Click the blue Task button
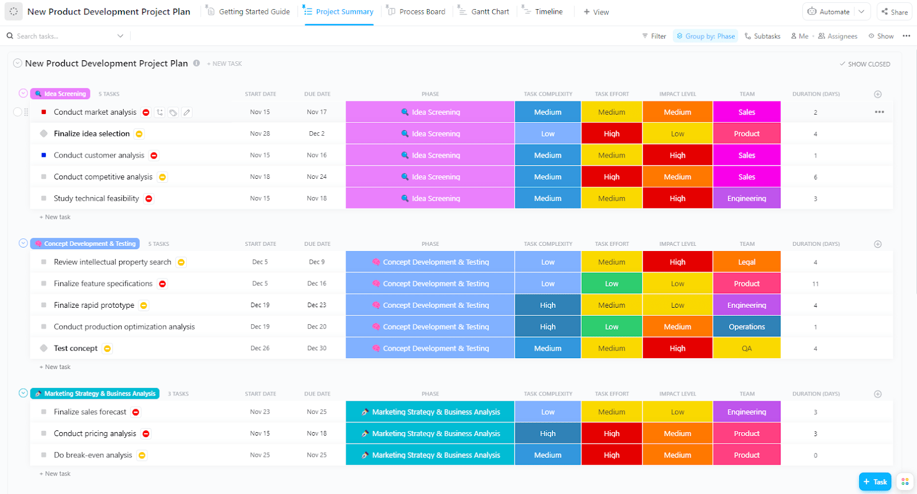The height and width of the screenshot is (494, 917). pyautogui.click(x=875, y=481)
